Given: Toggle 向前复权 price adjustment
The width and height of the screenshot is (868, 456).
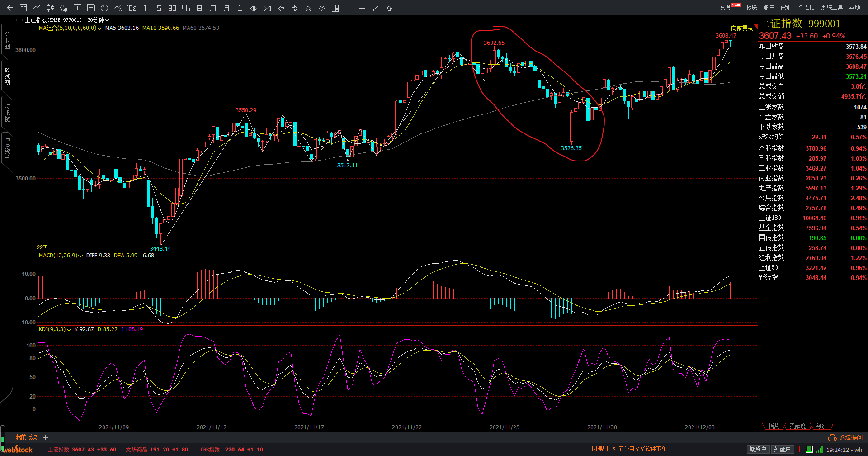Looking at the screenshot, I should [742, 28].
